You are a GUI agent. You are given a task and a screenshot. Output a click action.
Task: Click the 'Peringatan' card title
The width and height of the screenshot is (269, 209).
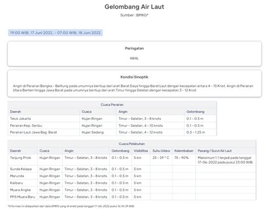(x=134, y=48)
